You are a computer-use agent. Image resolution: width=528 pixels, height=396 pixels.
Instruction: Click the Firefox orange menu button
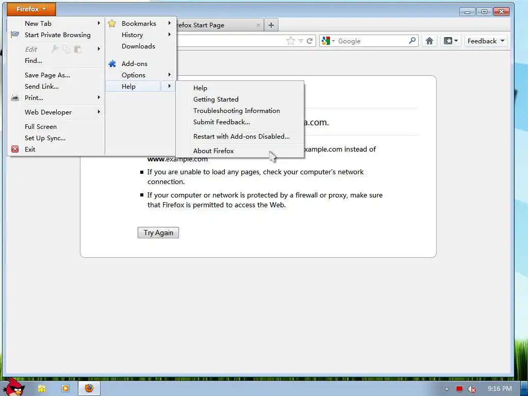31,9
